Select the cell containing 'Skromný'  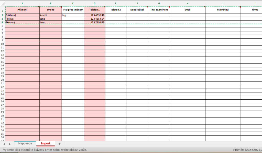click(23, 22)
